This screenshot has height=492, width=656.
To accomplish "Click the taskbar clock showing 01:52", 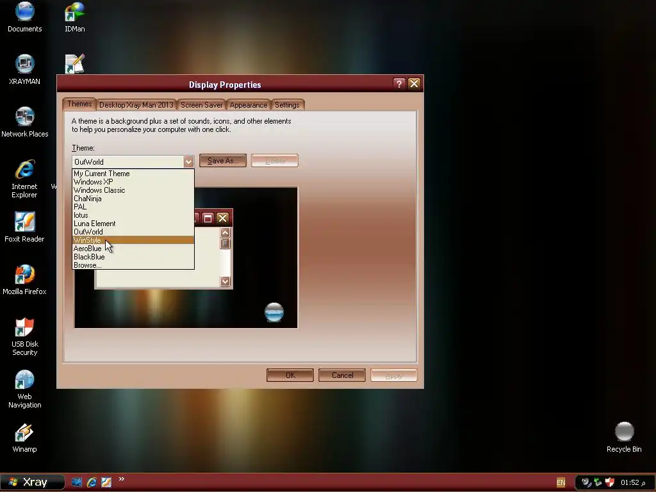I will pyautogui.click(x=634, y=482).
